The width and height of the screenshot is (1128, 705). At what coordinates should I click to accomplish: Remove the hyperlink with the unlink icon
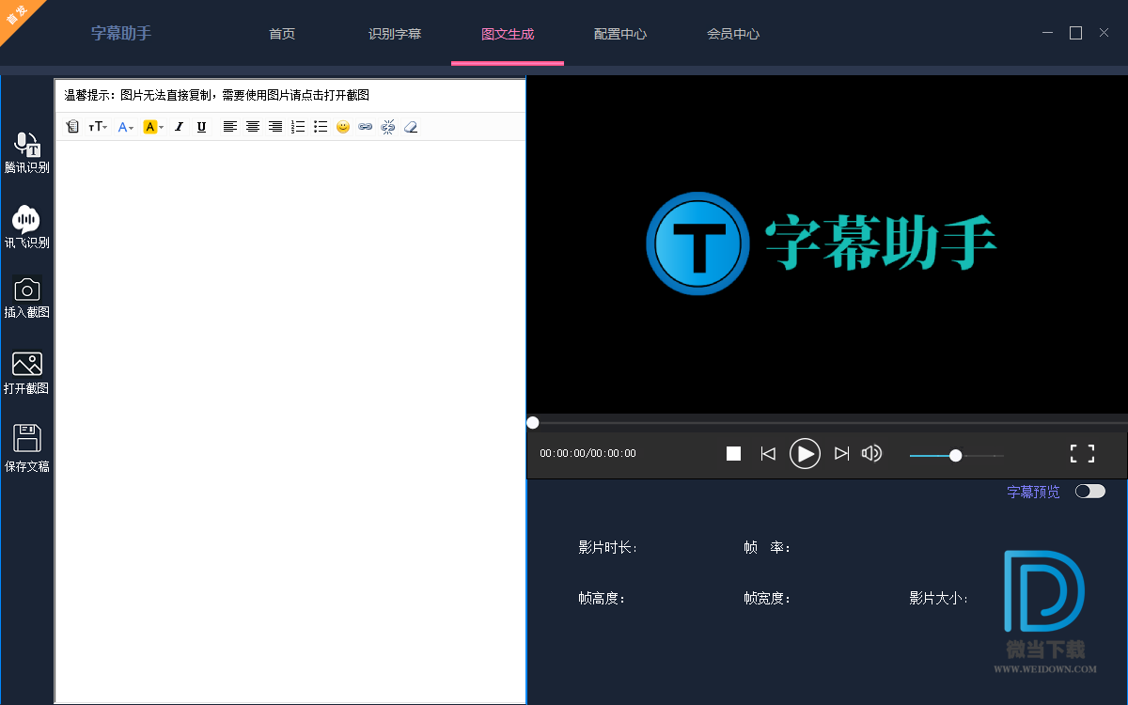[388, 127]
